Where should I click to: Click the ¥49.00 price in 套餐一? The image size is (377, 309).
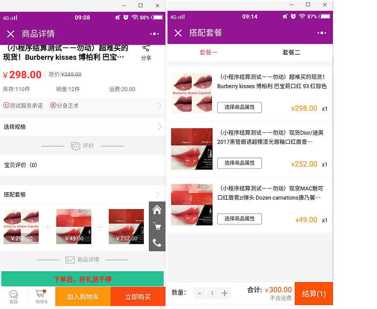click(306, 220)
